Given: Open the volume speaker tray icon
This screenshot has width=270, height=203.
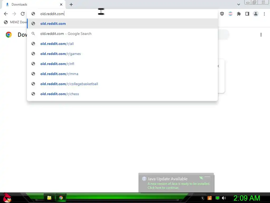Looking at the screenshot, I should pyautogui.click(x=224, y=198).
